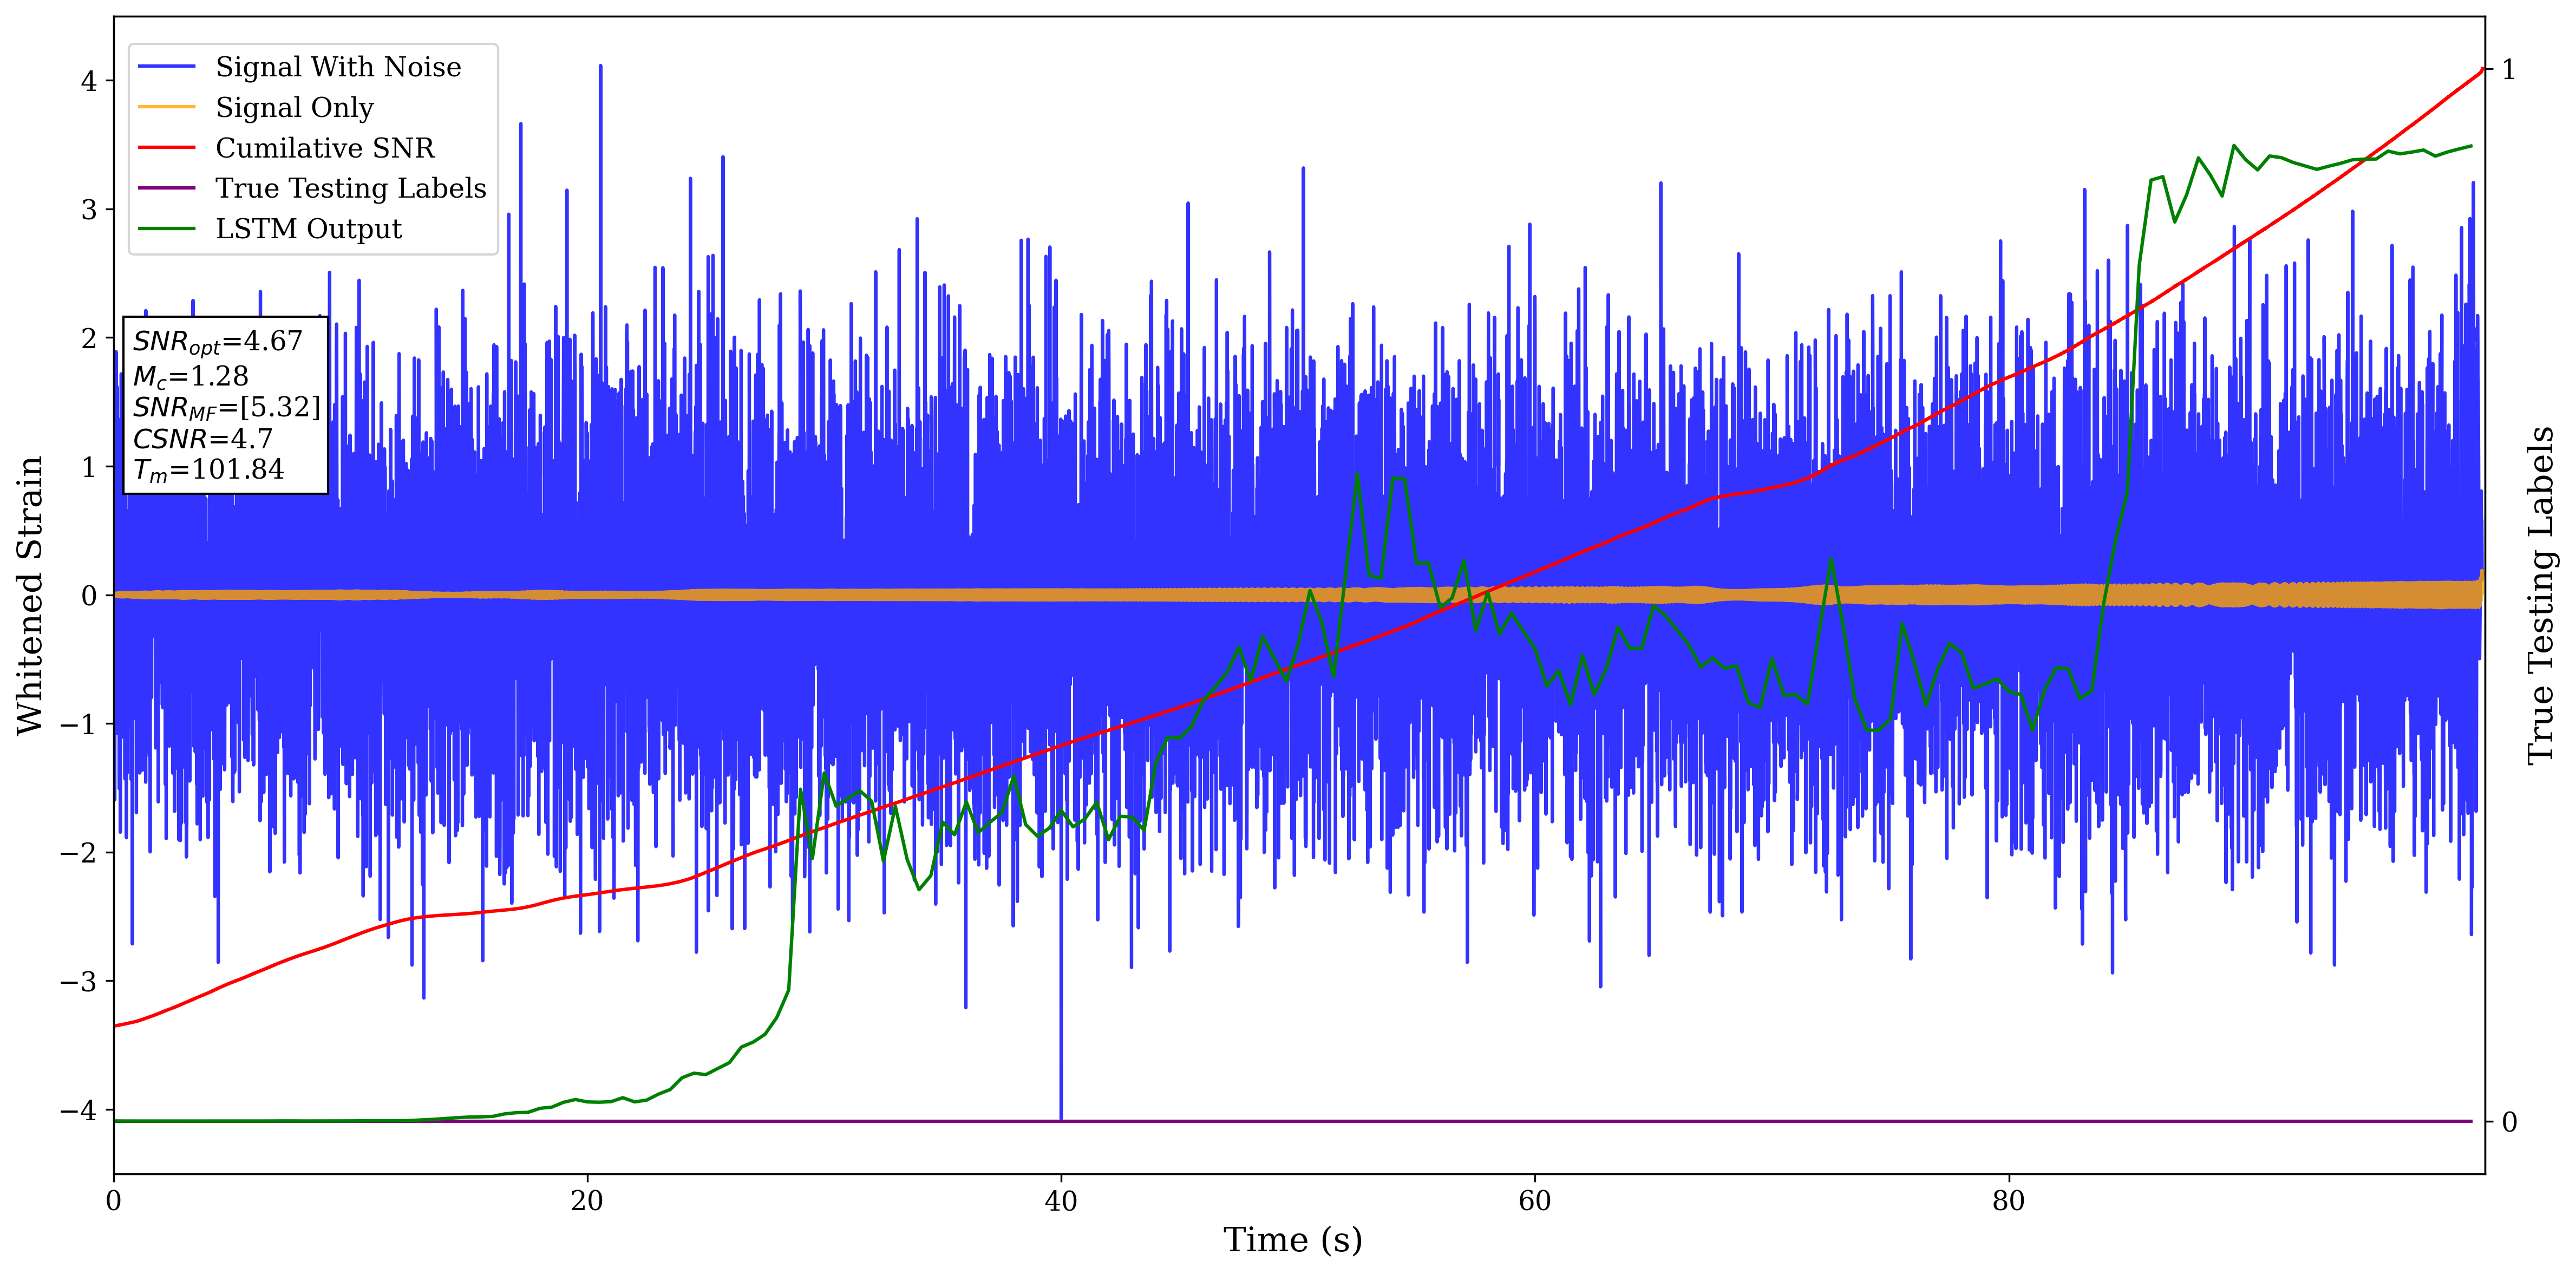Click the right-axis tick label 1
This screenshot has height=1274, width=2576.
tap(2508, 70)
